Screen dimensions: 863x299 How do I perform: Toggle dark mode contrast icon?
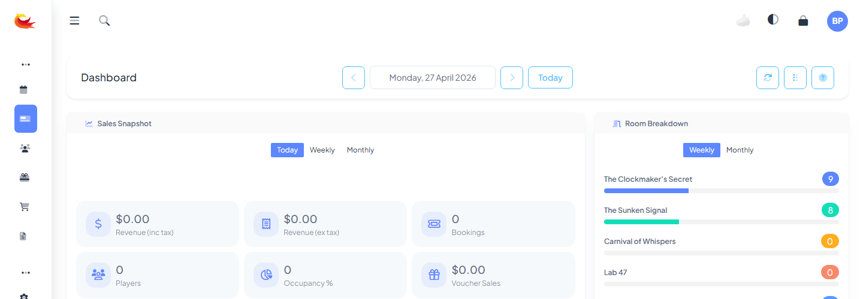point(773,19)
